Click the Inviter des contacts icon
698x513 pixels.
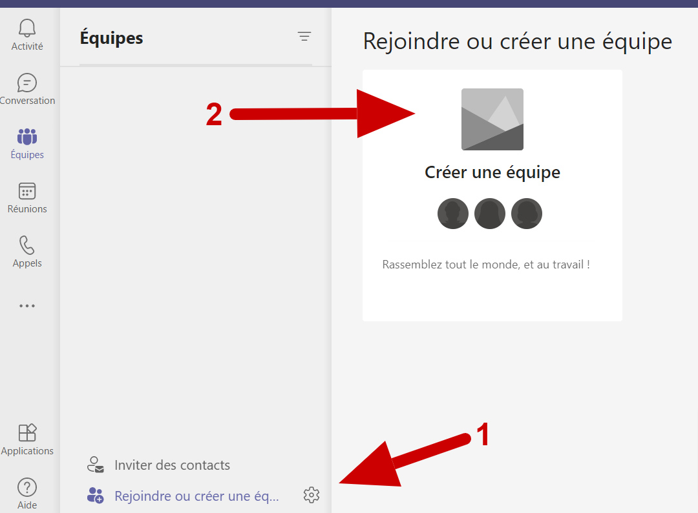(x=96, y=465)
